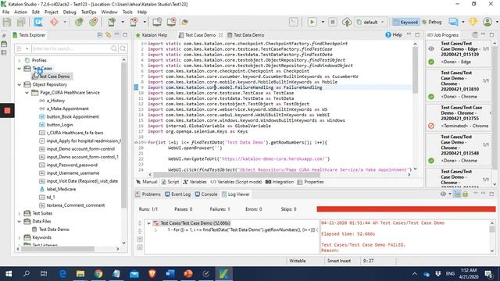The width and height of the screenshot is (500, 281).
Task: Click the Record Windows monitor icon
Action: click(x=171, y=22)
